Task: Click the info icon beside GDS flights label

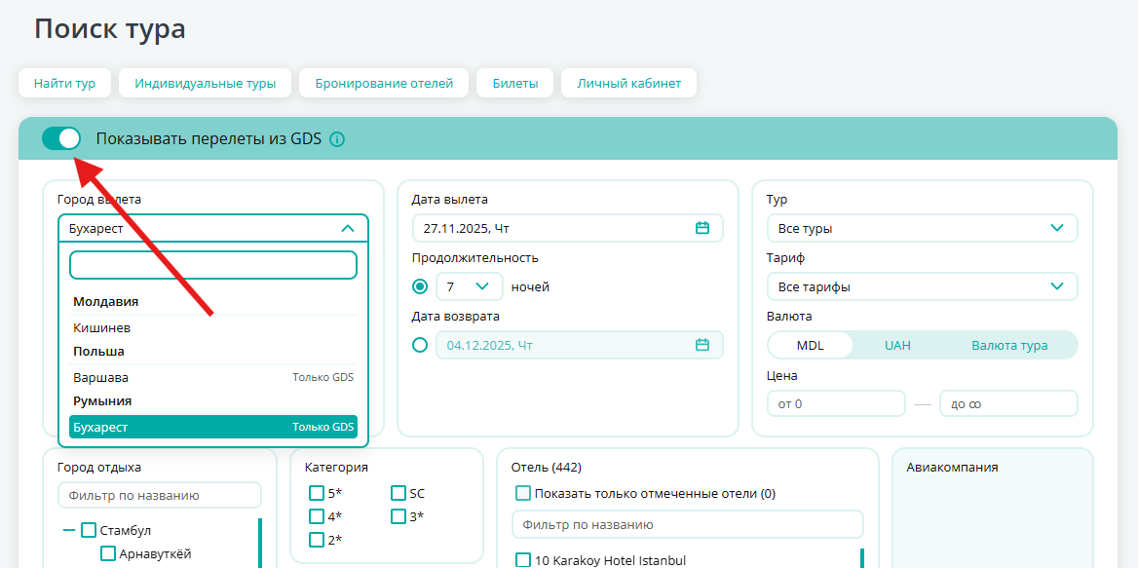Action: [x=337, y=139]
